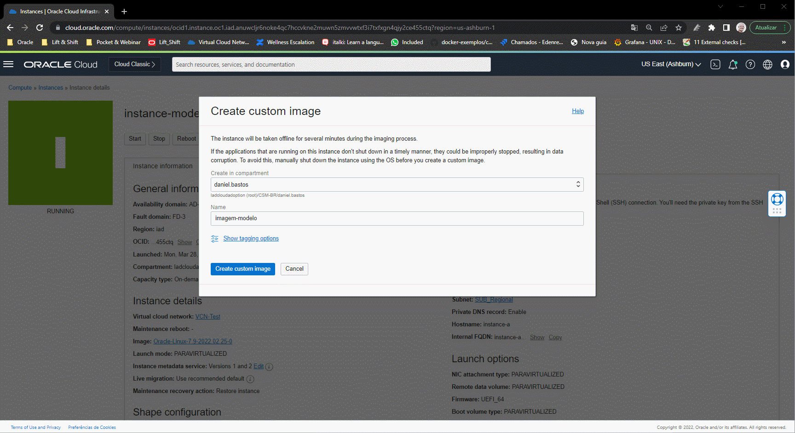This screenshot has height=433, width=795.
Task: Open the Preferências de Cookies link
Action: [92, 427]
